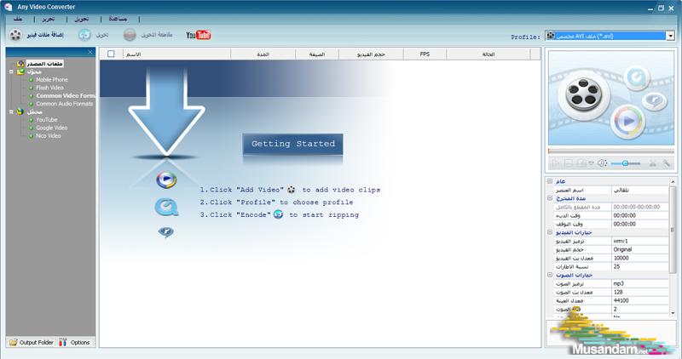Click the globe downloader category icon
Screen dimensions: 682x359
pos(20,111)
